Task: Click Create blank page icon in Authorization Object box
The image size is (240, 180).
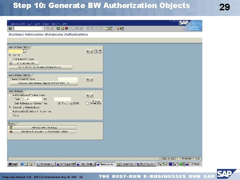Action: (x=96, y=51)
